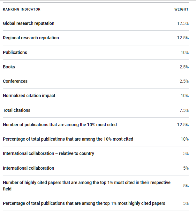Click the 2.5% weight in the Books row
Viewport: 196px width, 217px height.
click(x=184, y=67)
